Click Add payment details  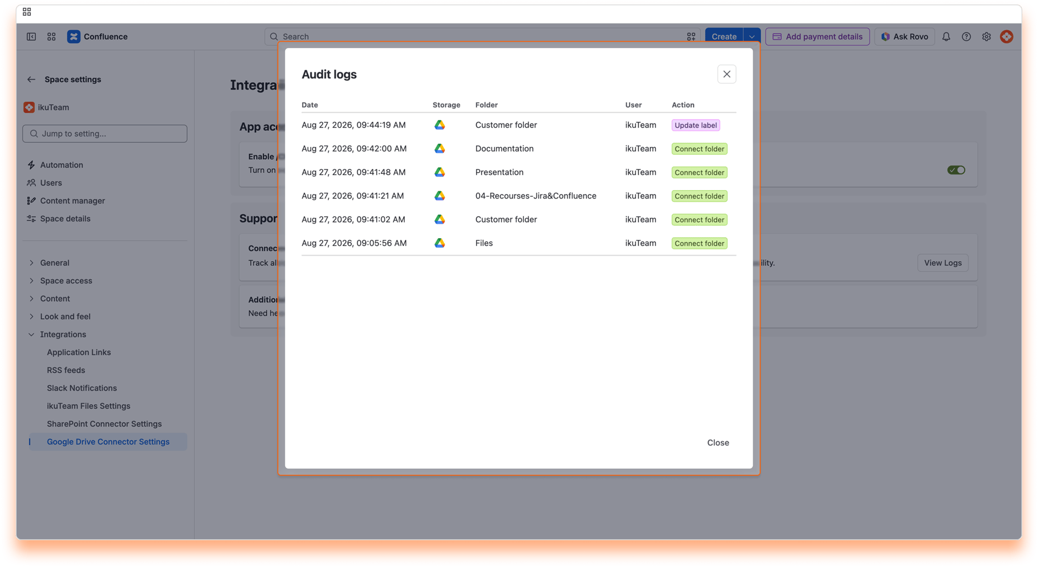click(817, 37)
